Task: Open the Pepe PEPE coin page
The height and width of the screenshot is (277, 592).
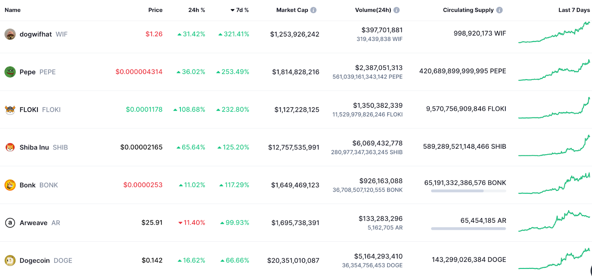Action: [x=38, y=72]
